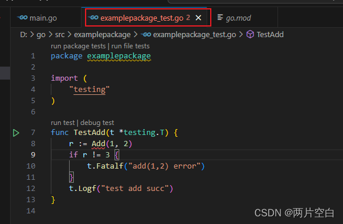The image size is (343, 224).
Task: Click the Go icon on main.go tab
Action: pos(22,18)
